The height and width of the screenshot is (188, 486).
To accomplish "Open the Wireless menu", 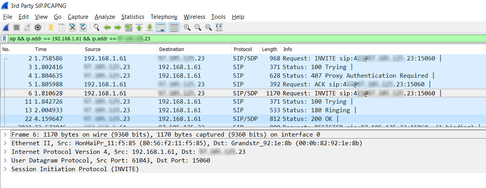I will pyautogui.click(x=194, y=17).
